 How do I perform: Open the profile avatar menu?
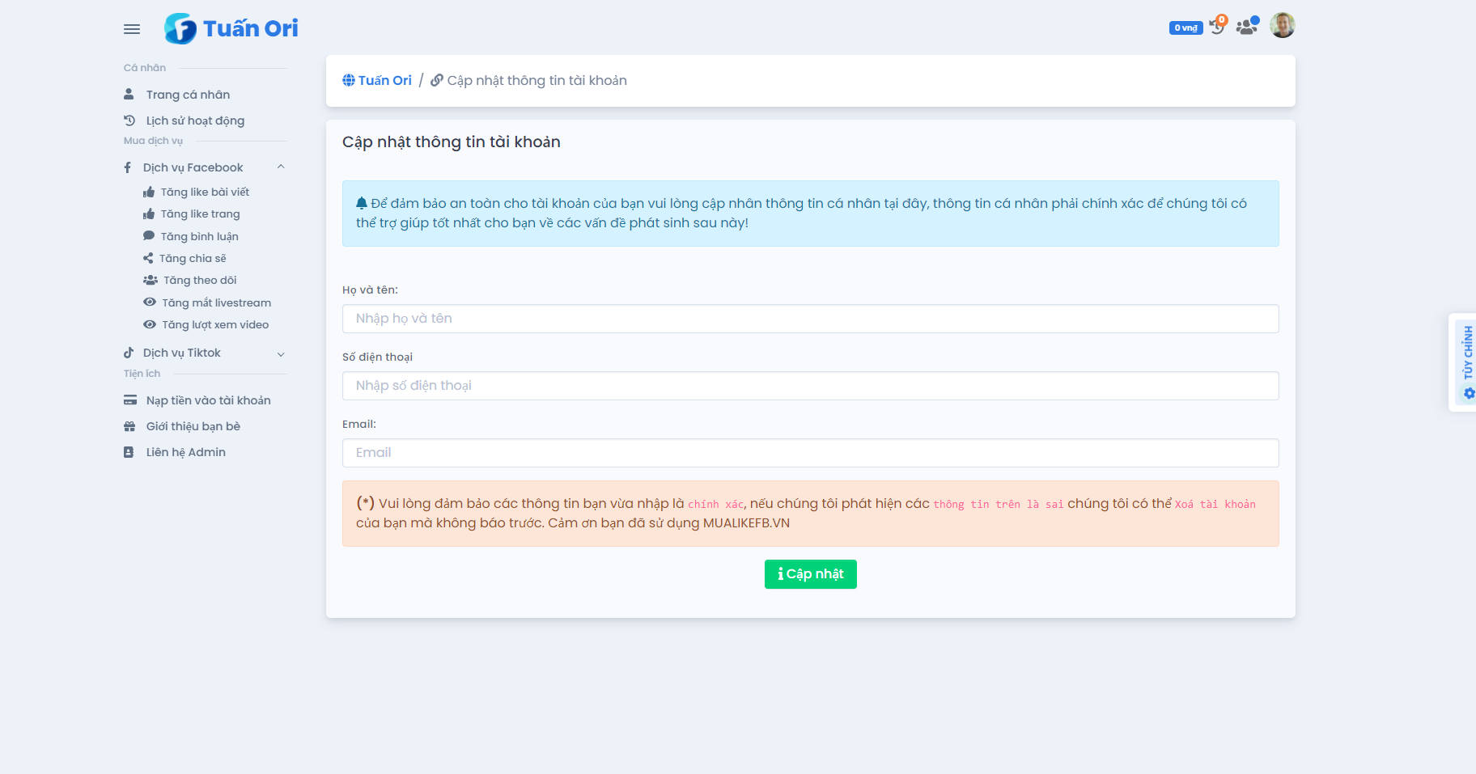[x=1282, y=25]
